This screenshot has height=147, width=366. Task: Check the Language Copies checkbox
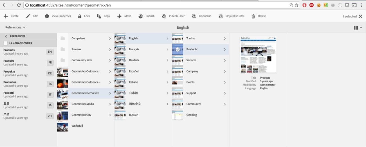click(x=6, y=43)
